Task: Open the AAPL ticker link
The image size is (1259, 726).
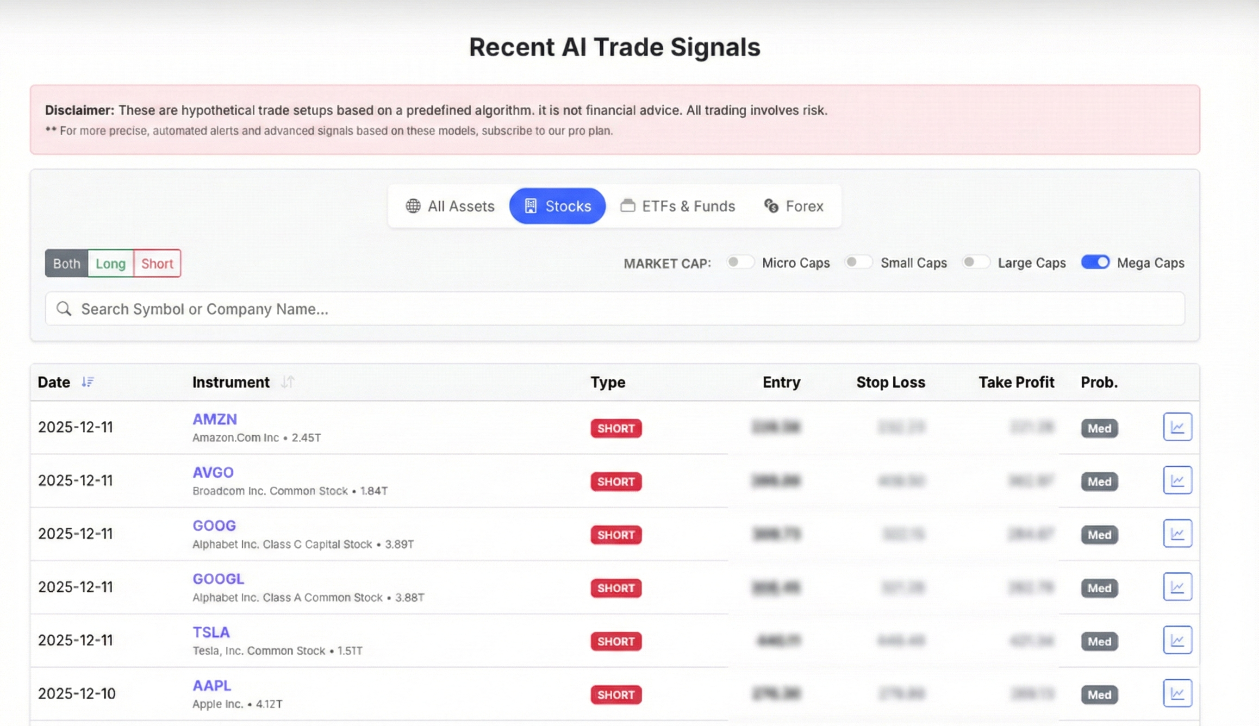Action: coord(212,686)
